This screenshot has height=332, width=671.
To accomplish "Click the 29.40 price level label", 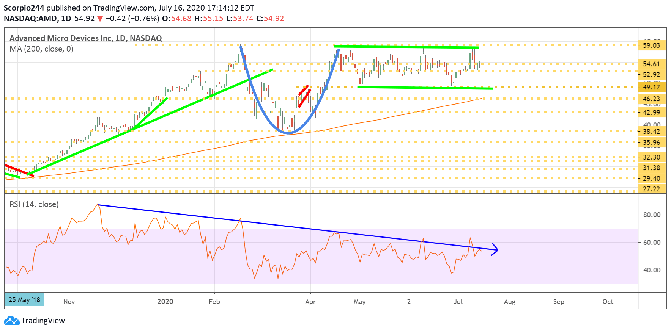I will pyautogui.click(x=652, y=179).
